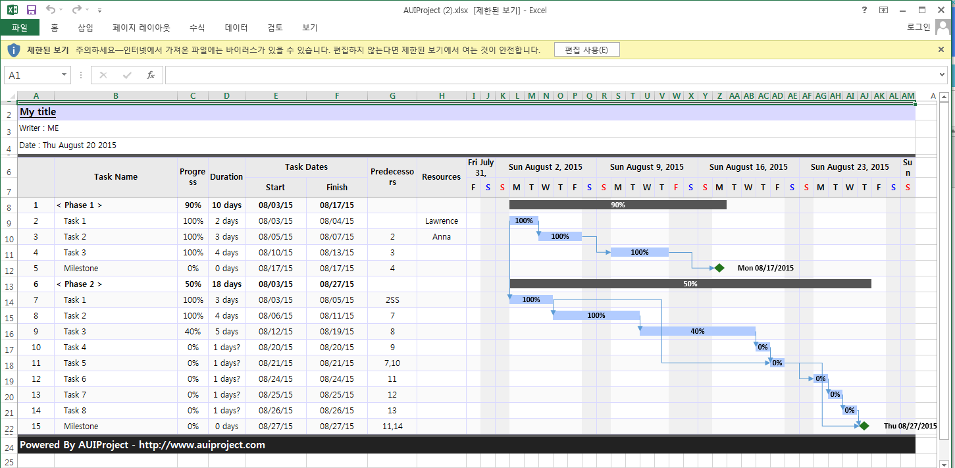Open the 파일 menu
Viewport: 955px width, 468px height.
tap(20, 28)
